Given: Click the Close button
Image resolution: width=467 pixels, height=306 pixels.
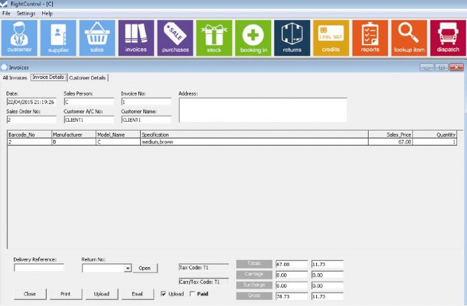Looking at the screenshot, I should click(x=30, y=294).
